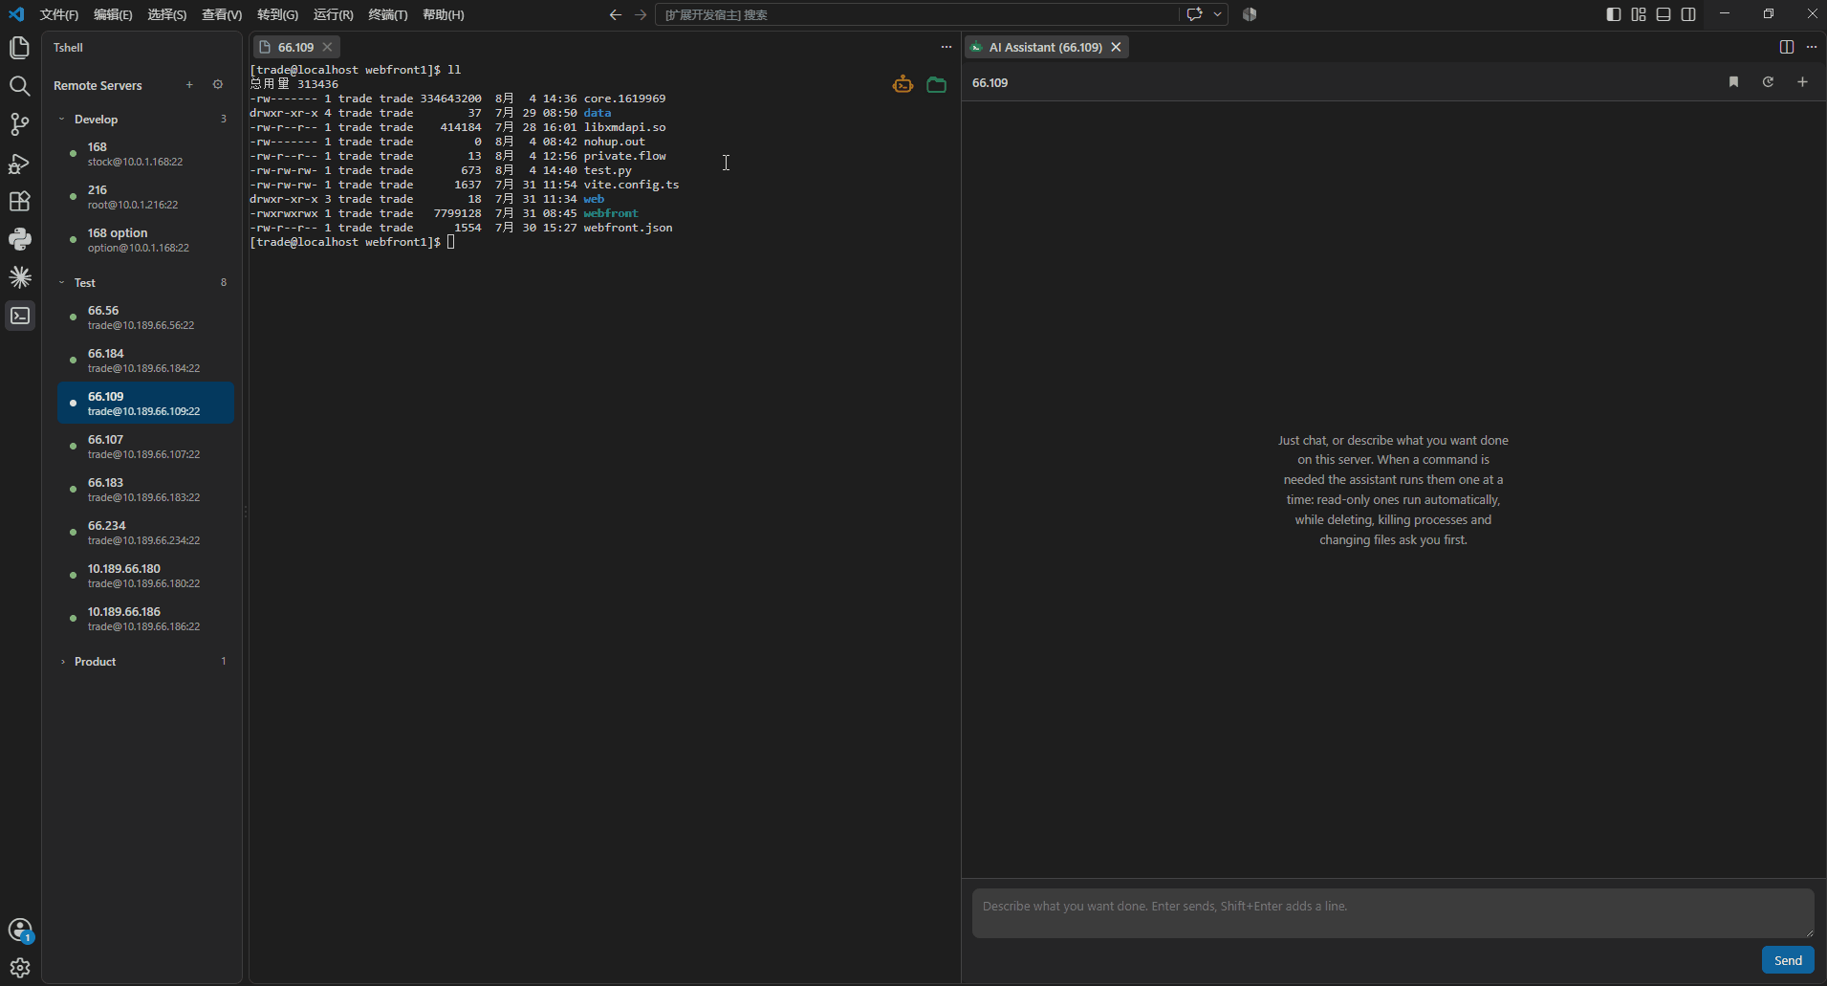Open the Extensions view
The width and height of the screenshot is (1827, 986).
[19, 201]
